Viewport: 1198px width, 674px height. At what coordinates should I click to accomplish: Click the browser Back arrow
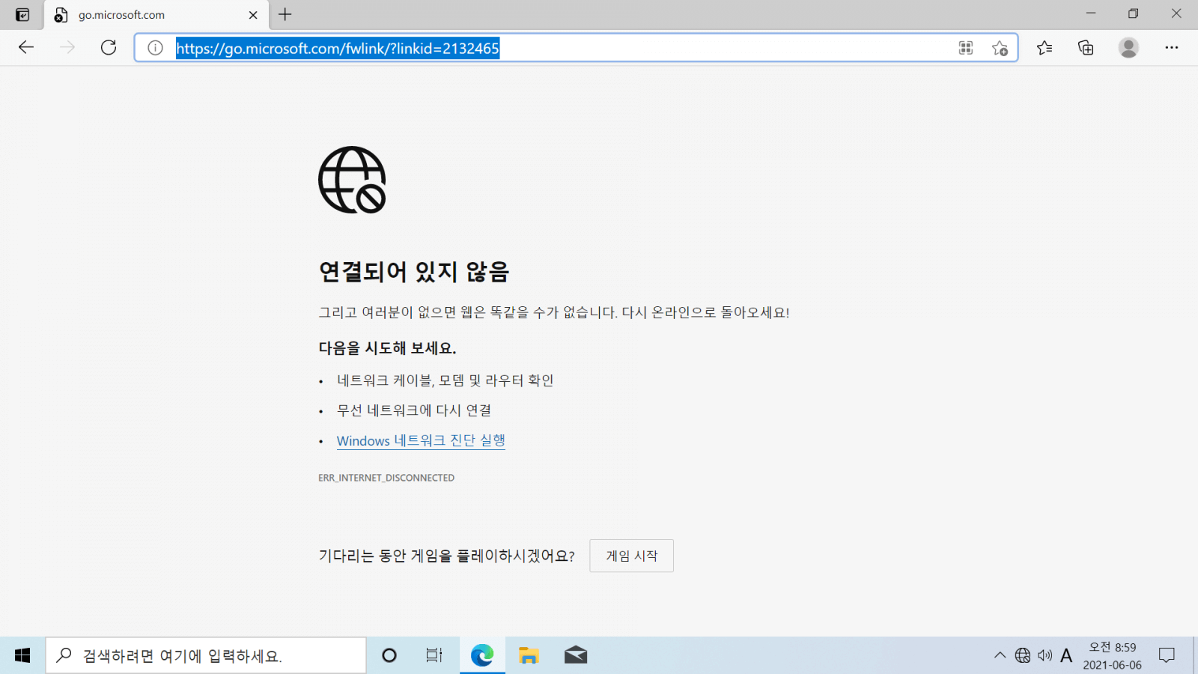click(x=26, y=48)
